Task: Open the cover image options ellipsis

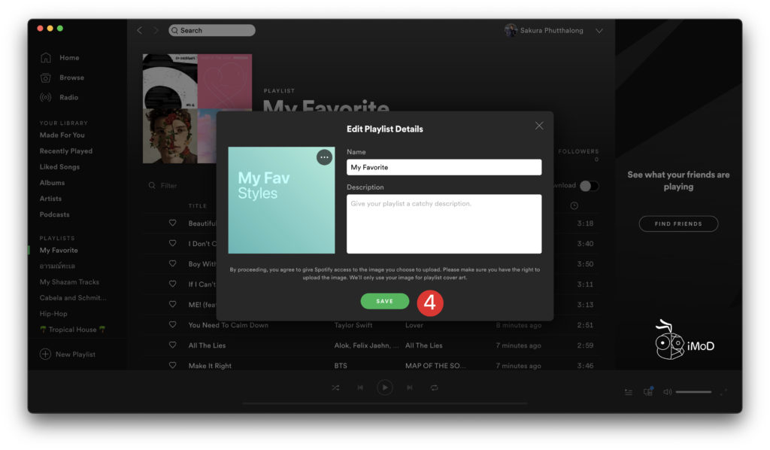Action: (324, 157)
